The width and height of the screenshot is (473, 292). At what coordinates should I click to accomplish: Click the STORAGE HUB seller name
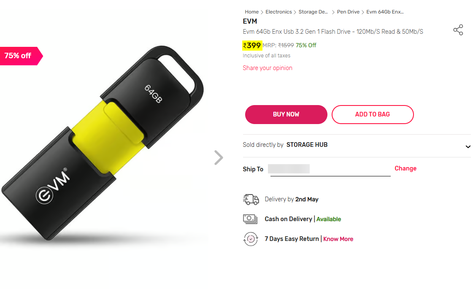click(307, 145)
